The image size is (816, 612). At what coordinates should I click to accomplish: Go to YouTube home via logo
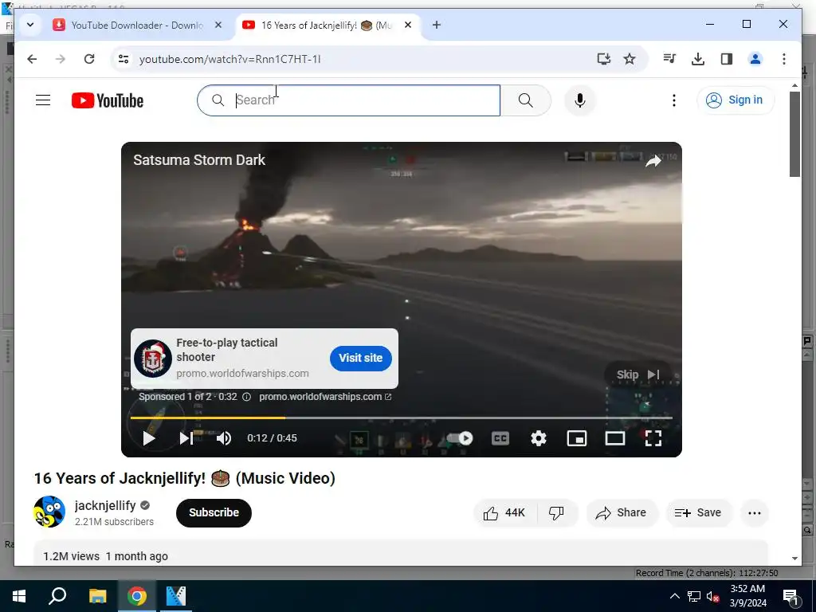pyautogui.click(x=108, y=100)
